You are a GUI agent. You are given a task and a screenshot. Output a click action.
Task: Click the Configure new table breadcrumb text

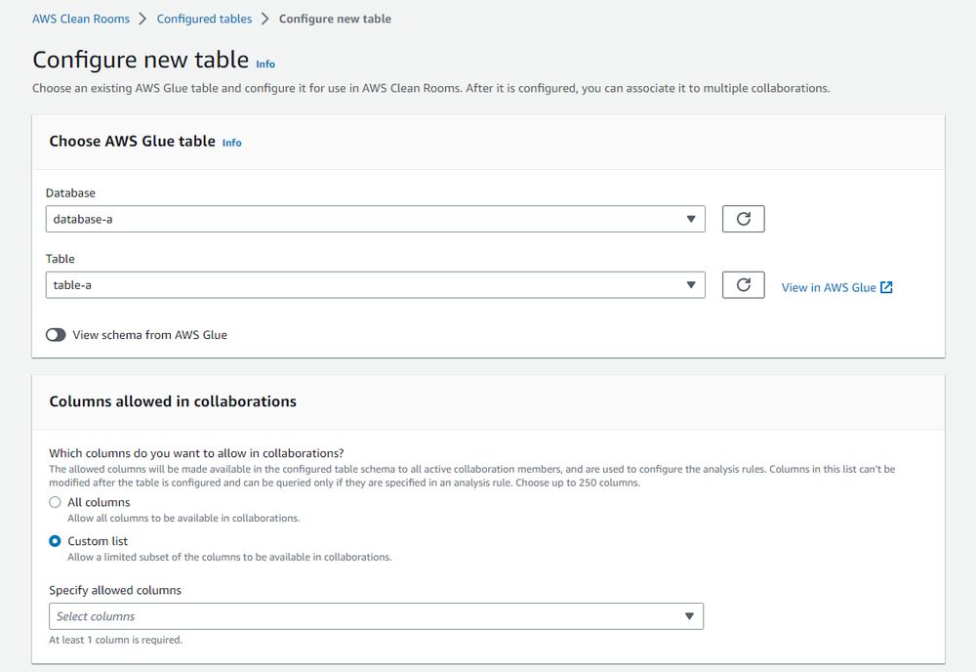coord(335,19)
